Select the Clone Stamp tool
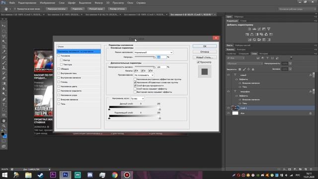This screenshot has width=318, height=179. point(3,68)
